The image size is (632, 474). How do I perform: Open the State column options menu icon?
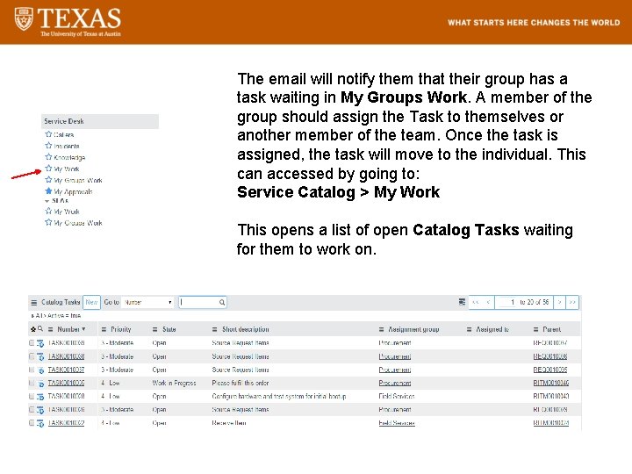(x=154, y=329)
